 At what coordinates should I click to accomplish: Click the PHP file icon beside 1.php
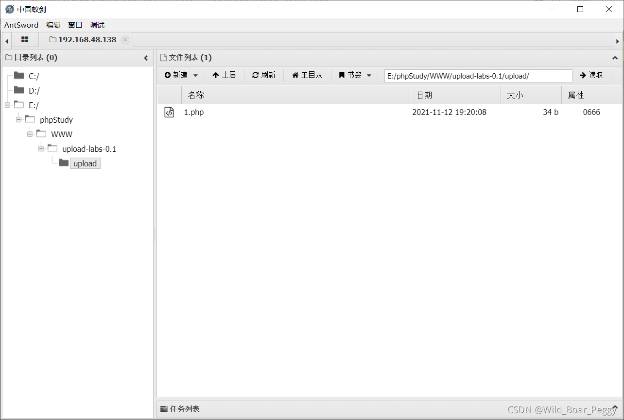(x=169, y=112)
